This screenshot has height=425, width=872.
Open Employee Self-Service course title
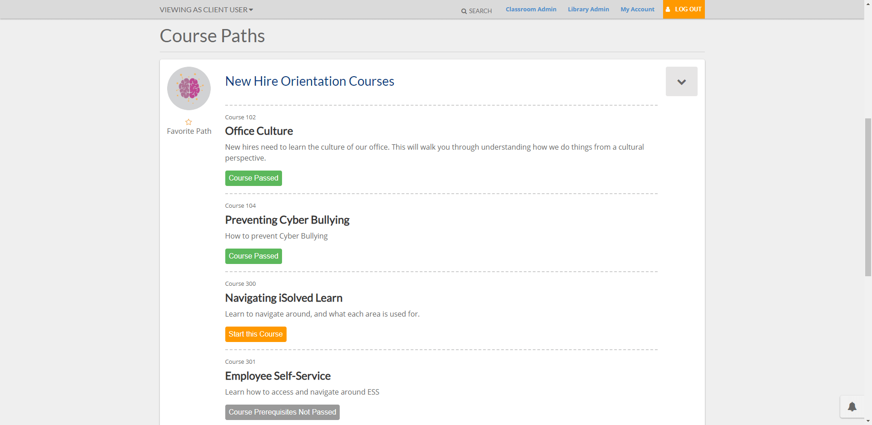coord(278,376)
